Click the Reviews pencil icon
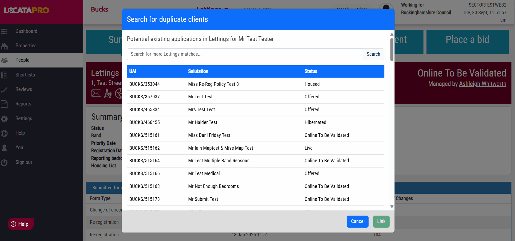515x241 pixels. click(4, 90)
